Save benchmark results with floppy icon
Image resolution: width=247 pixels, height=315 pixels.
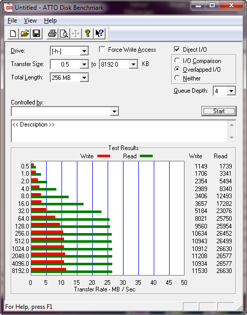tap(36, 33)
